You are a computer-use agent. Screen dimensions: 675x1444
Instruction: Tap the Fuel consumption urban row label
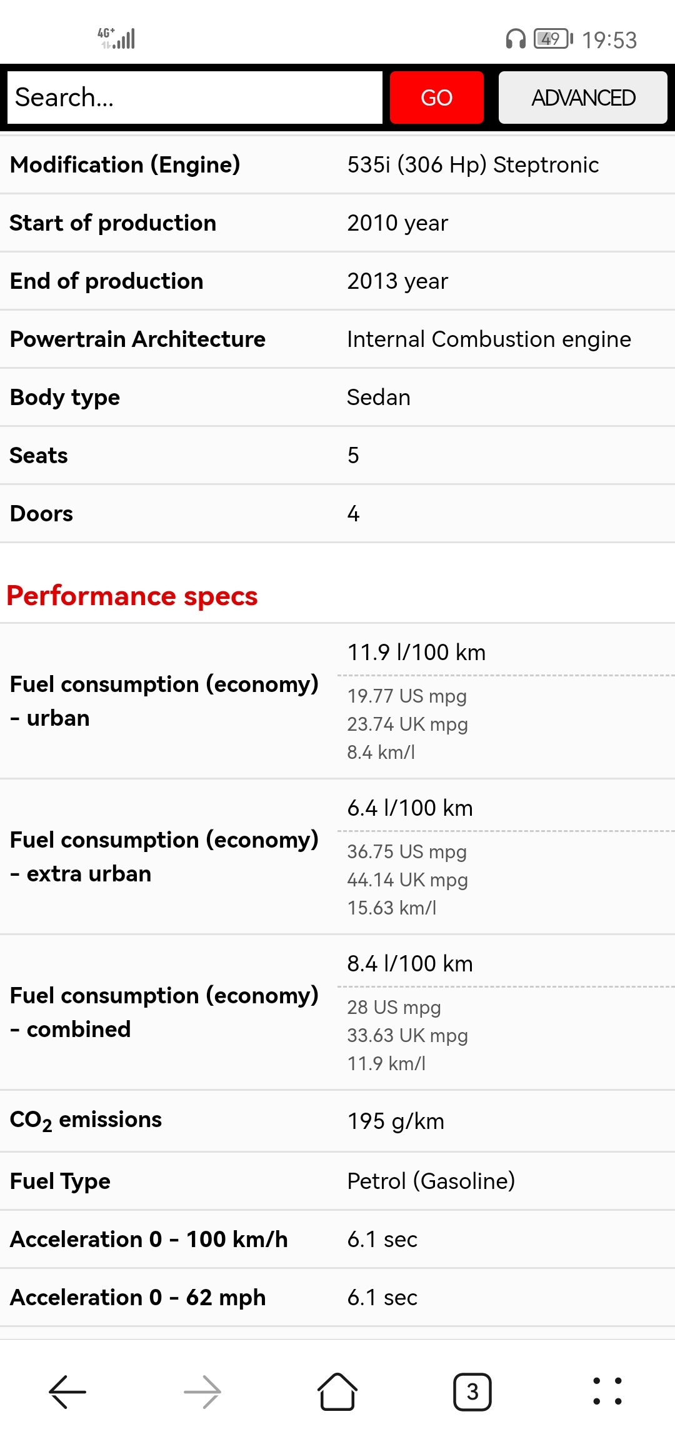click(x=164, y=701)
